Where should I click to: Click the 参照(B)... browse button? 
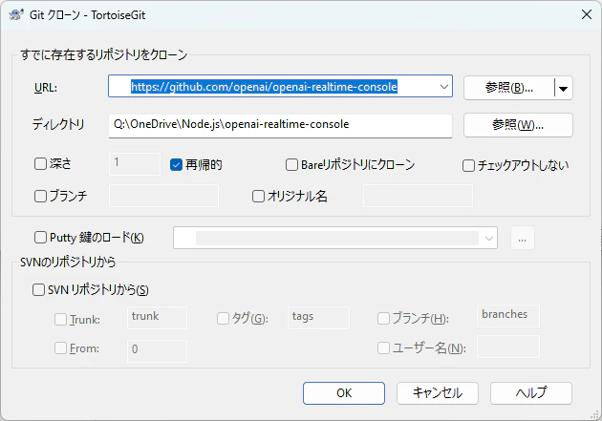(509, 88)
